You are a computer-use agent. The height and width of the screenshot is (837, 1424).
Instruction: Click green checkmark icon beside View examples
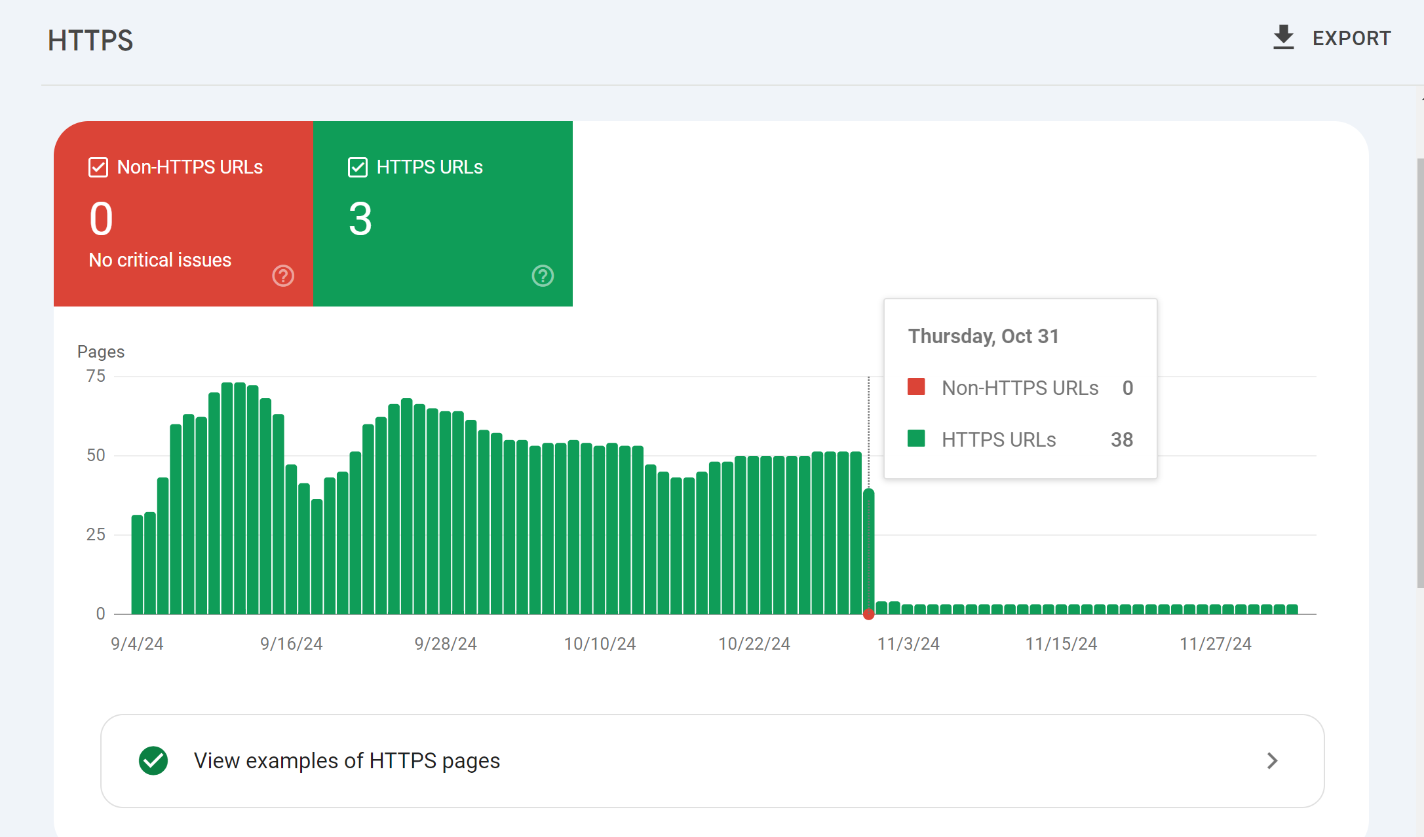153,760
